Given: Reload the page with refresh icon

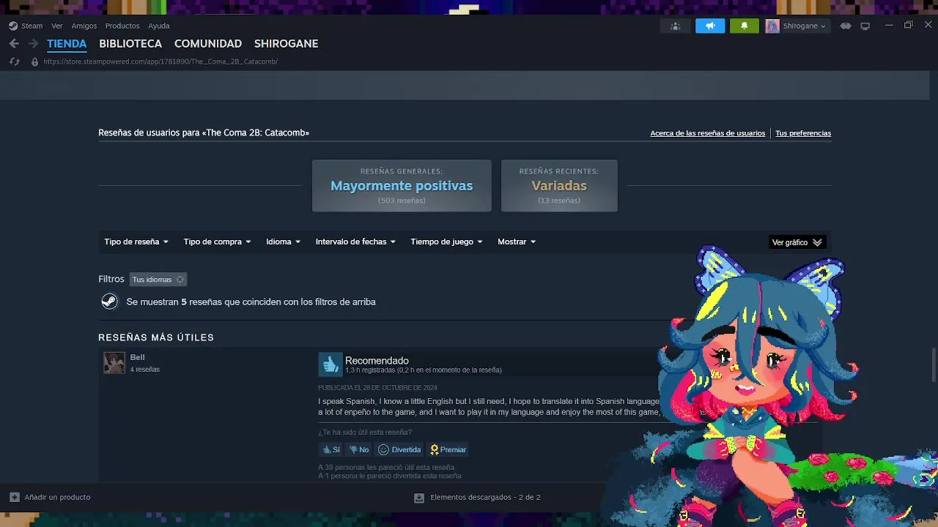Looking at the screenshot, I should [14, 61].
